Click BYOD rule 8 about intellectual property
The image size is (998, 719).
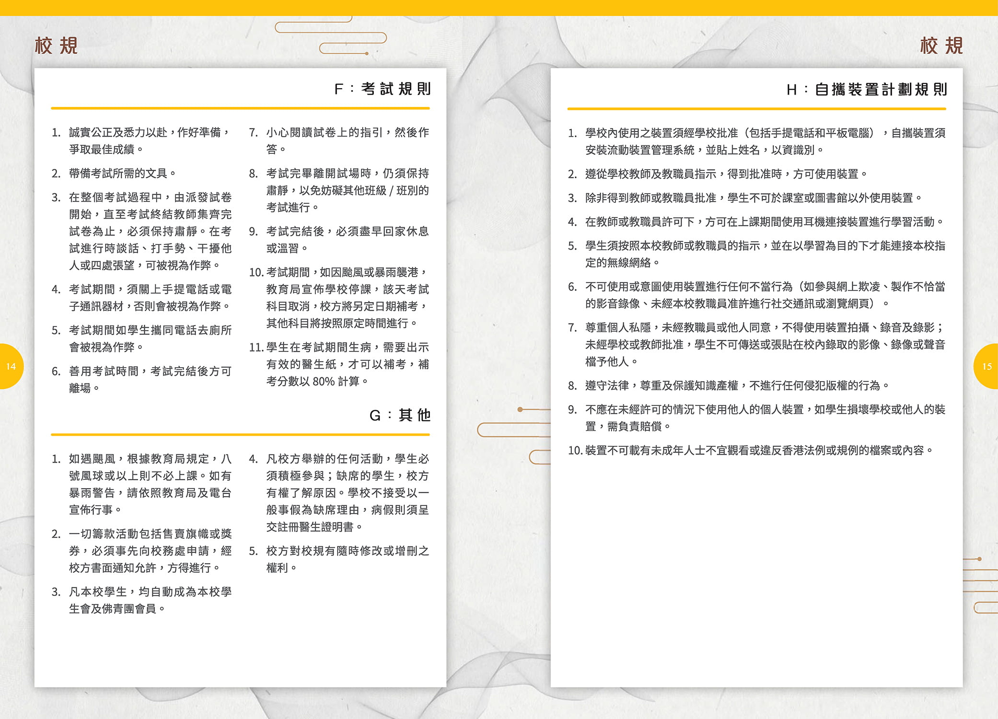point(736,385)
